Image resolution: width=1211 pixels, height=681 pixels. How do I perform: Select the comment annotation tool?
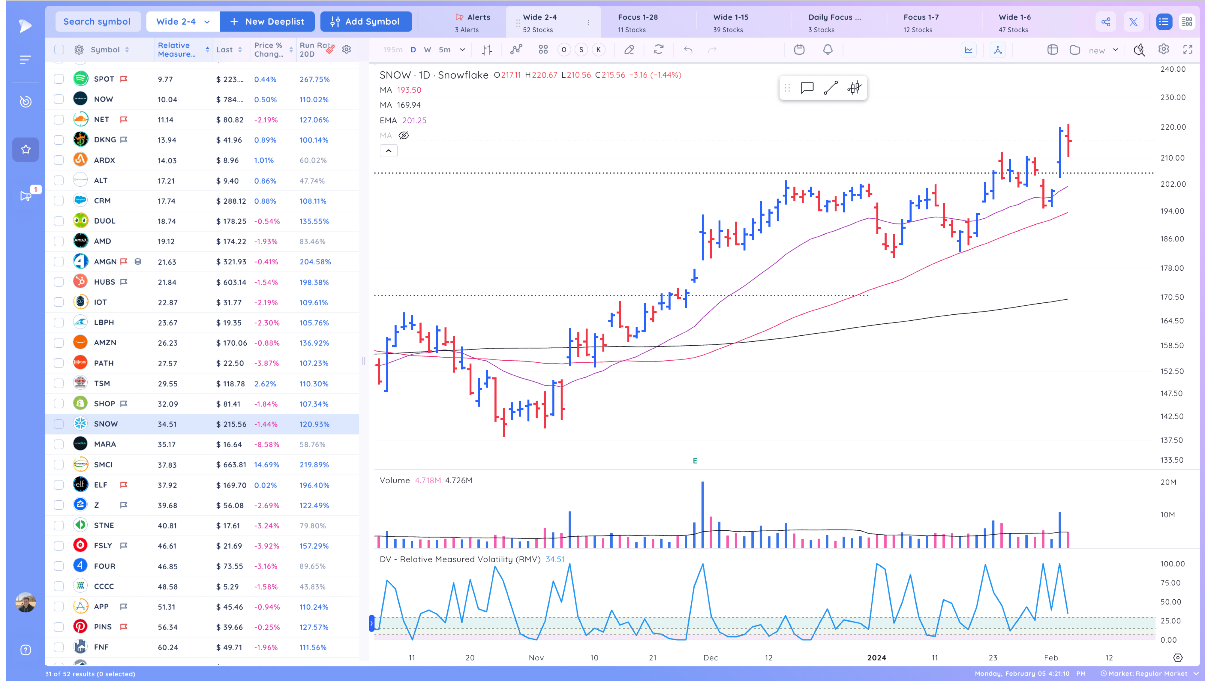(807, 88)
